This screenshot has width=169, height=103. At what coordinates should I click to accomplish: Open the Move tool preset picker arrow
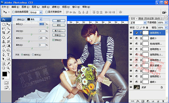point(9,12)
